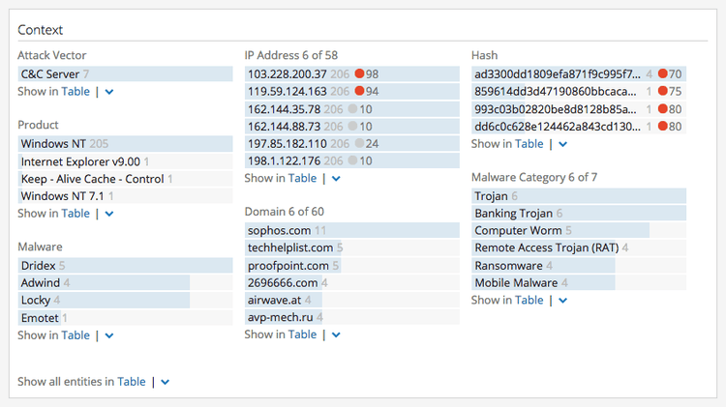
Task: Expand the Attack Vector dropdown chevron
Action: tap(109, 92)
